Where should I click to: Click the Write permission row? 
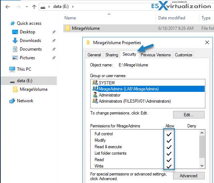coord(145,166)
